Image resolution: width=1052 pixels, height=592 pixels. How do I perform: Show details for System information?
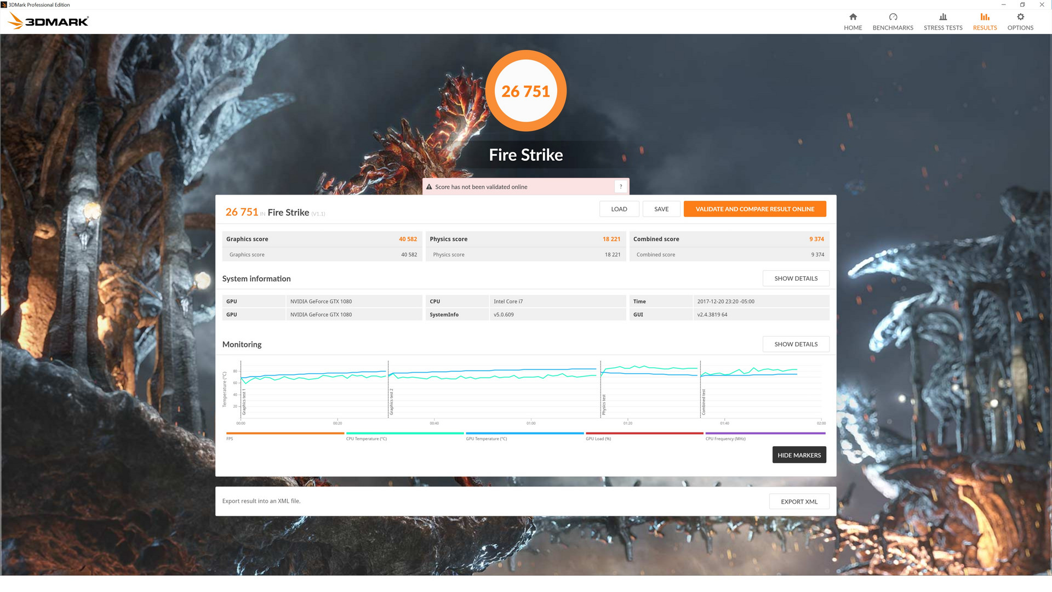pos(796,278)
